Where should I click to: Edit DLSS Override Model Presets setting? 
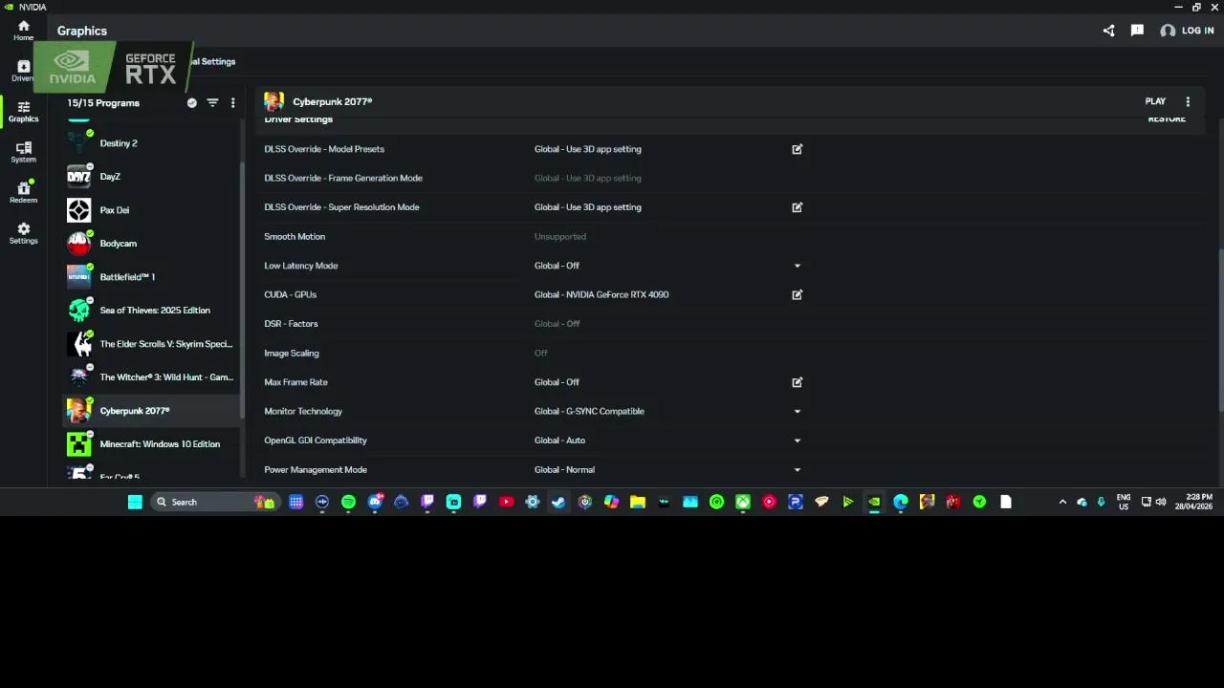pos(797,149)
